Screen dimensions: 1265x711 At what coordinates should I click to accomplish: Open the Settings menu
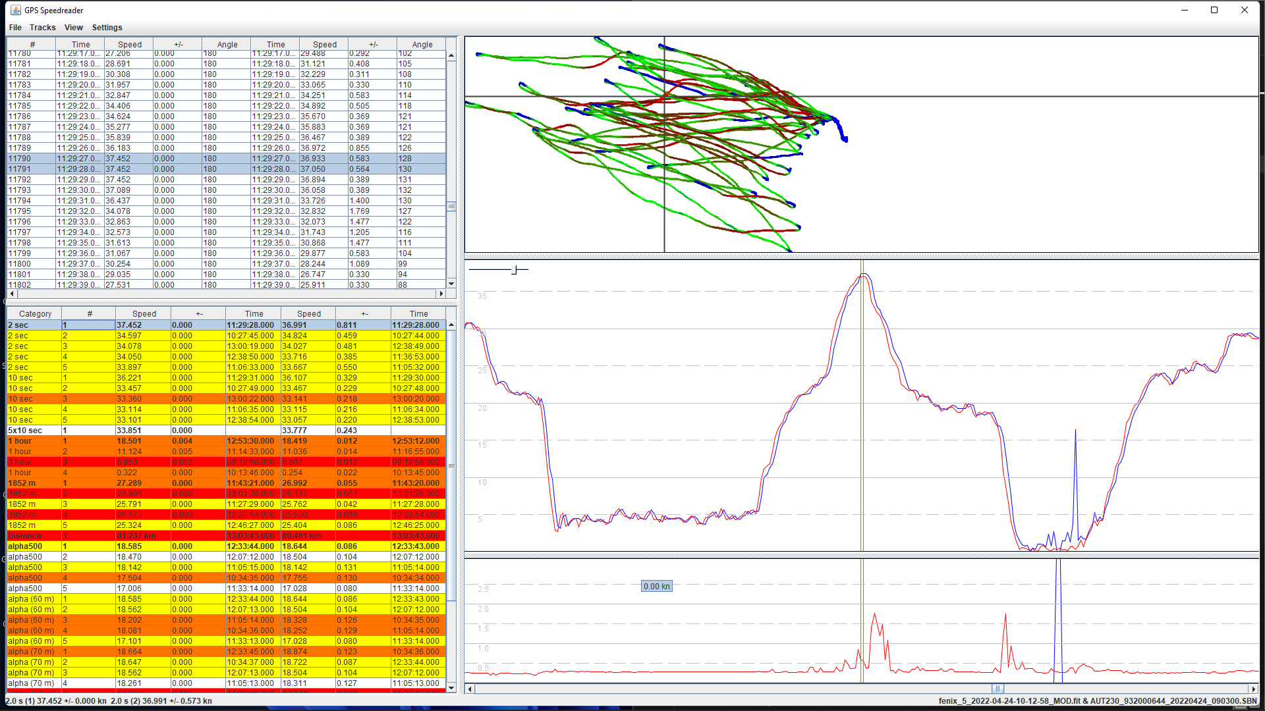coord(107,28)
